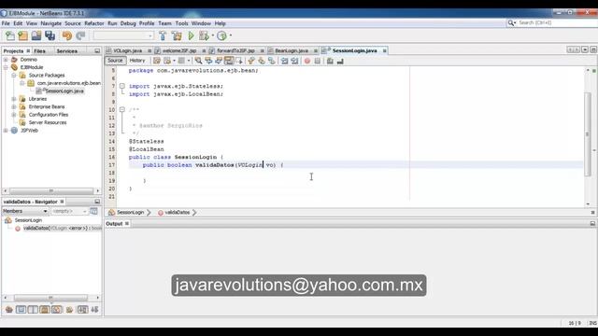The height and width of the screenshot is (336, 598).
Task: Click the Last Edit editor toolbar icon
Action: tap(157, 61)
